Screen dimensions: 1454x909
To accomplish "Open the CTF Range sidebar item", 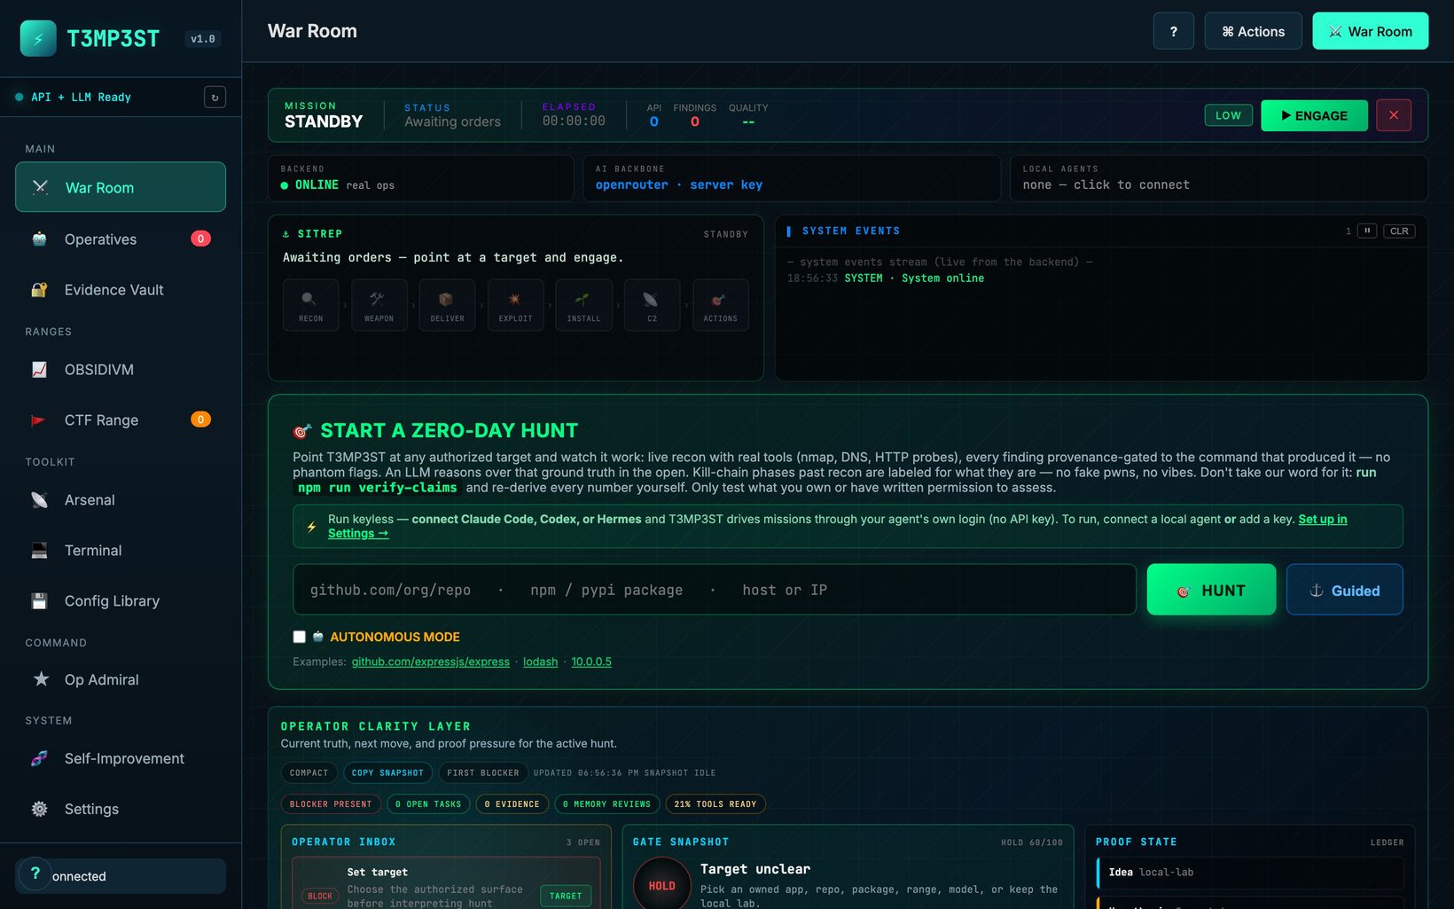I will (x=121, y=420).
